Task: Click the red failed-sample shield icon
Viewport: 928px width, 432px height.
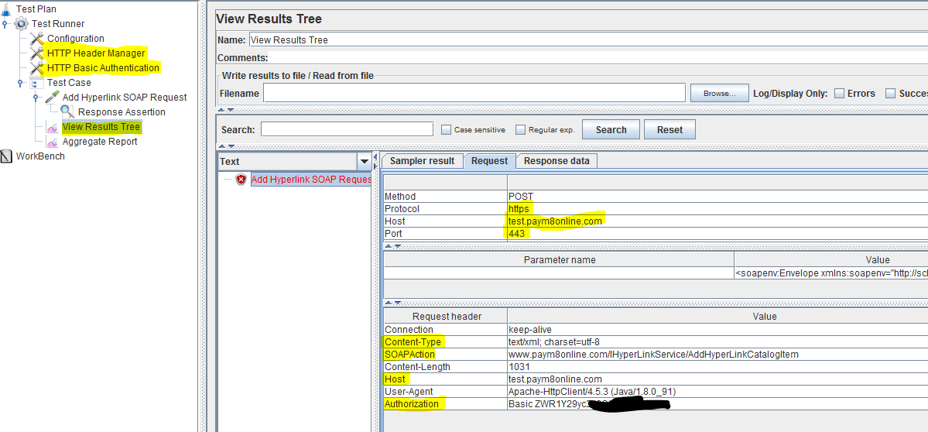Action: pos(241,180)
